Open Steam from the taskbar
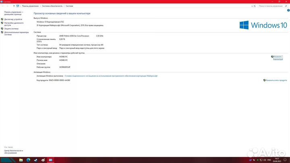The image size is (290, 163). (36, 160)
